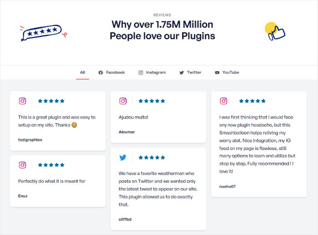This screenshot has width=318, height=235.
Task: Click the Alexmar reviewer name
Action: [x=127, y=132]
